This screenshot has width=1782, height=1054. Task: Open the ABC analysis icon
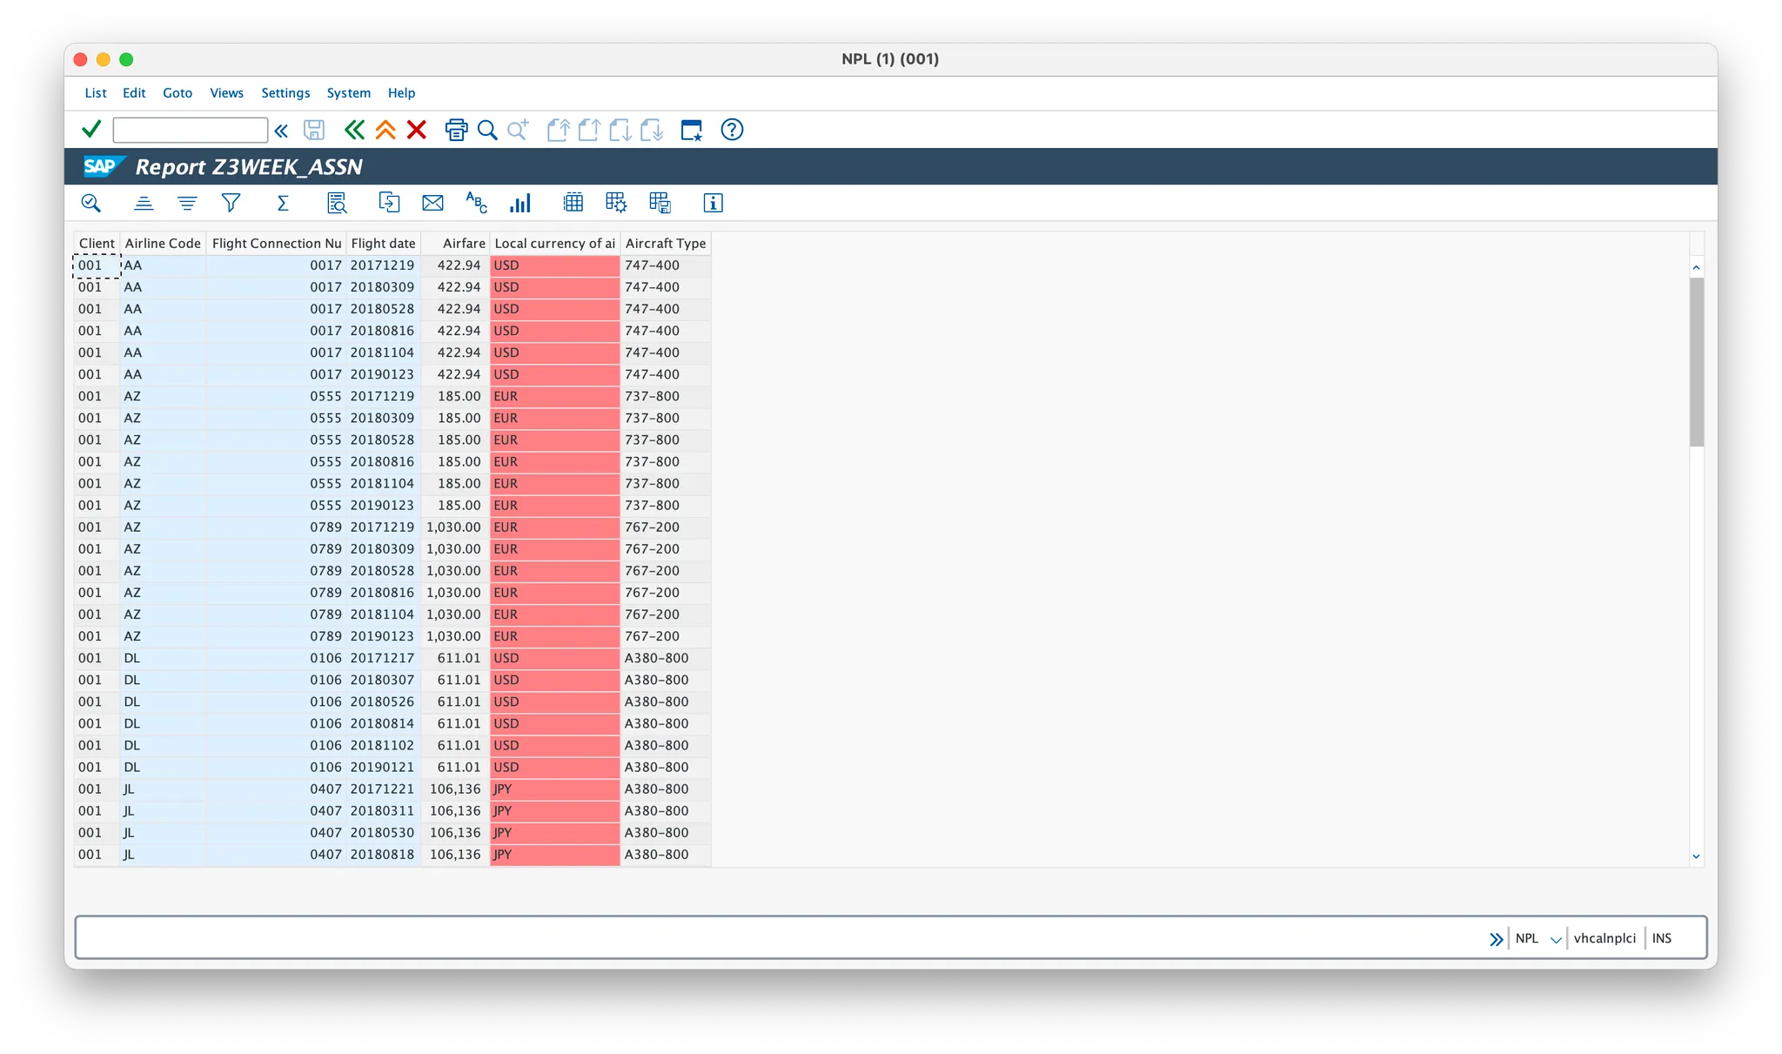(476, 203)
